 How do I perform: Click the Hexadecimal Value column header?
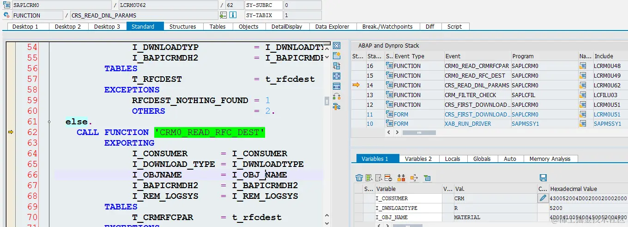(588, 189)
